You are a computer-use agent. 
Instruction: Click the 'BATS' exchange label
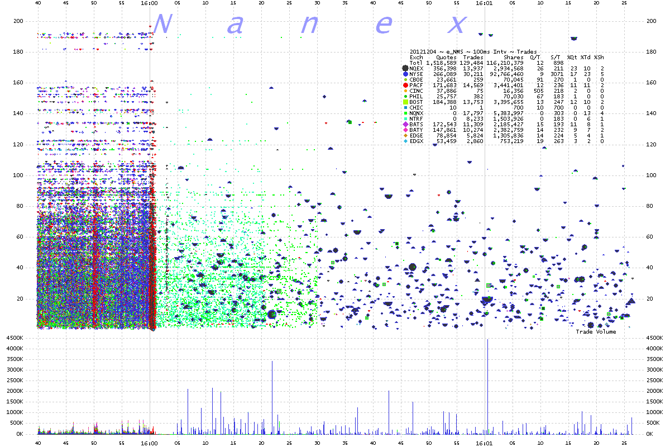pyautogui.click(x=416, y=125)
